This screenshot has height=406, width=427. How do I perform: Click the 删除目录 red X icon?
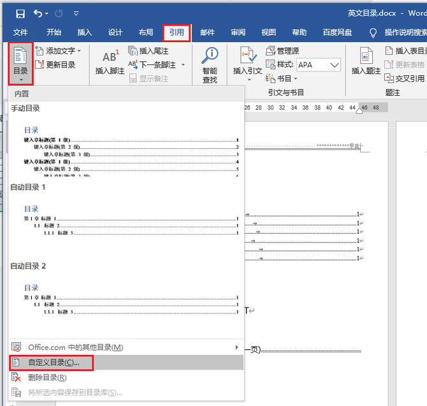(x=17, y=378)
